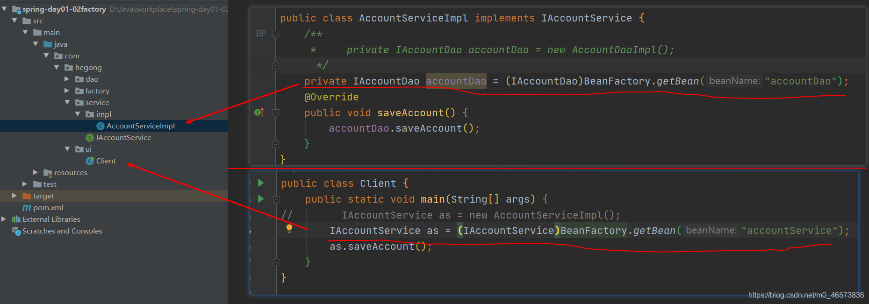Click the doc-comment render icon in gutter

pos(261,34)
